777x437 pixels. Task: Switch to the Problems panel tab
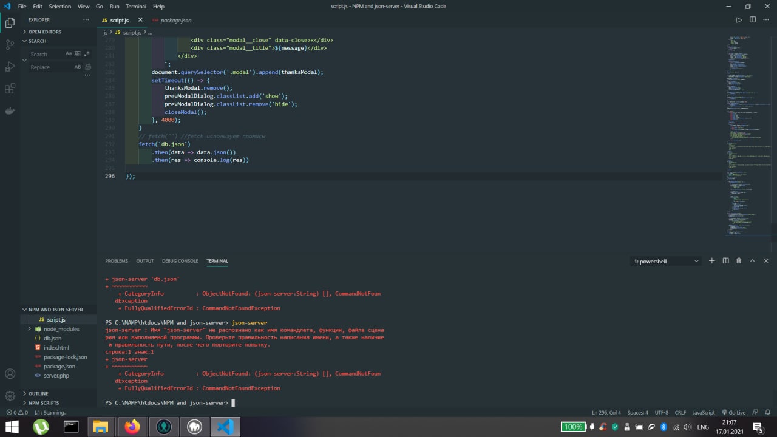click(117, 261)
